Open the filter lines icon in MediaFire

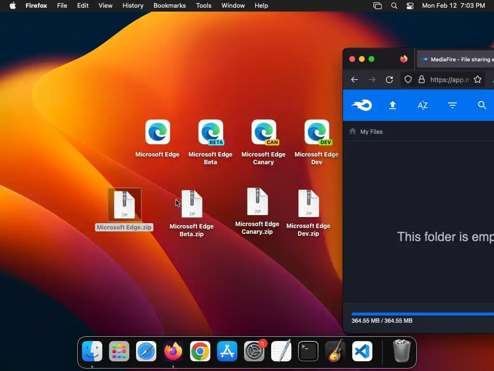pyautogui.click(x=453, y=105)
